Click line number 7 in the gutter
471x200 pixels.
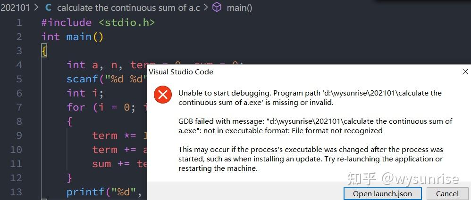tap(19, 107)
